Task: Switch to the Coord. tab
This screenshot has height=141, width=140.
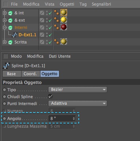Action: (x=31, y=74)
